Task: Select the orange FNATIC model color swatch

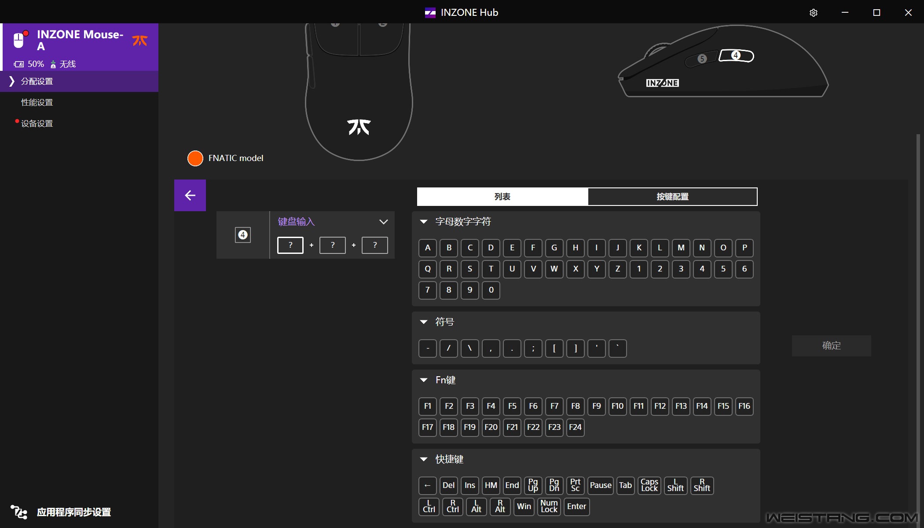Action: pyautogui.click(x=195, y=158)
